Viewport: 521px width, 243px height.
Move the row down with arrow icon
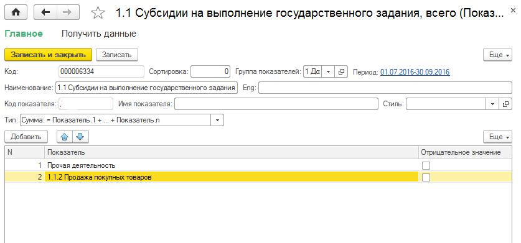pos(81,137)
